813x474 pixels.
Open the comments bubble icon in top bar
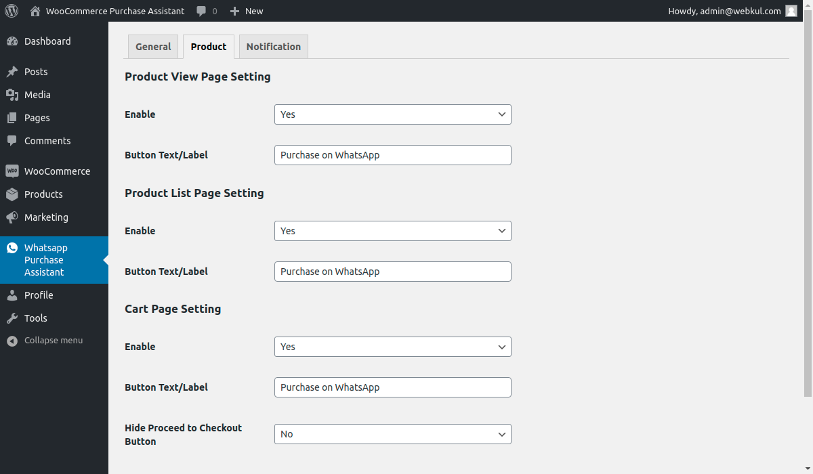201,11
